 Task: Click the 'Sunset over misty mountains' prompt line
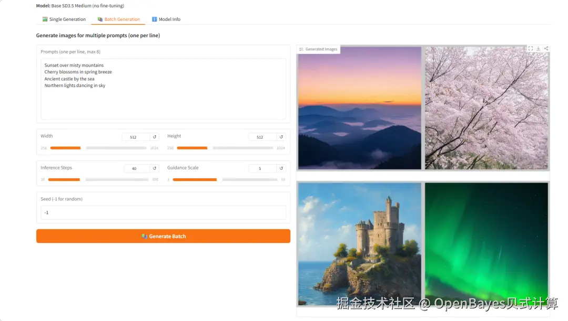click(74, 66)
